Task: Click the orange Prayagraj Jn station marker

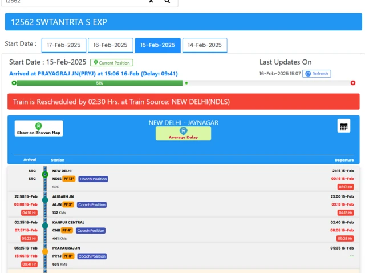Action: [x=45, y=251]
